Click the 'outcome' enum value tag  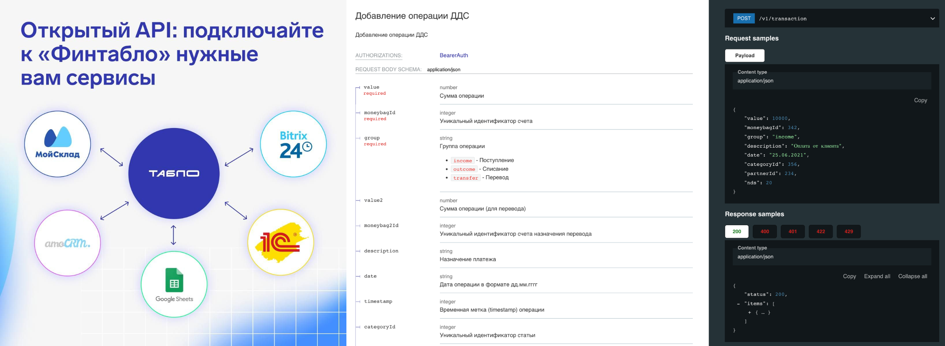(x=464, y=169)
